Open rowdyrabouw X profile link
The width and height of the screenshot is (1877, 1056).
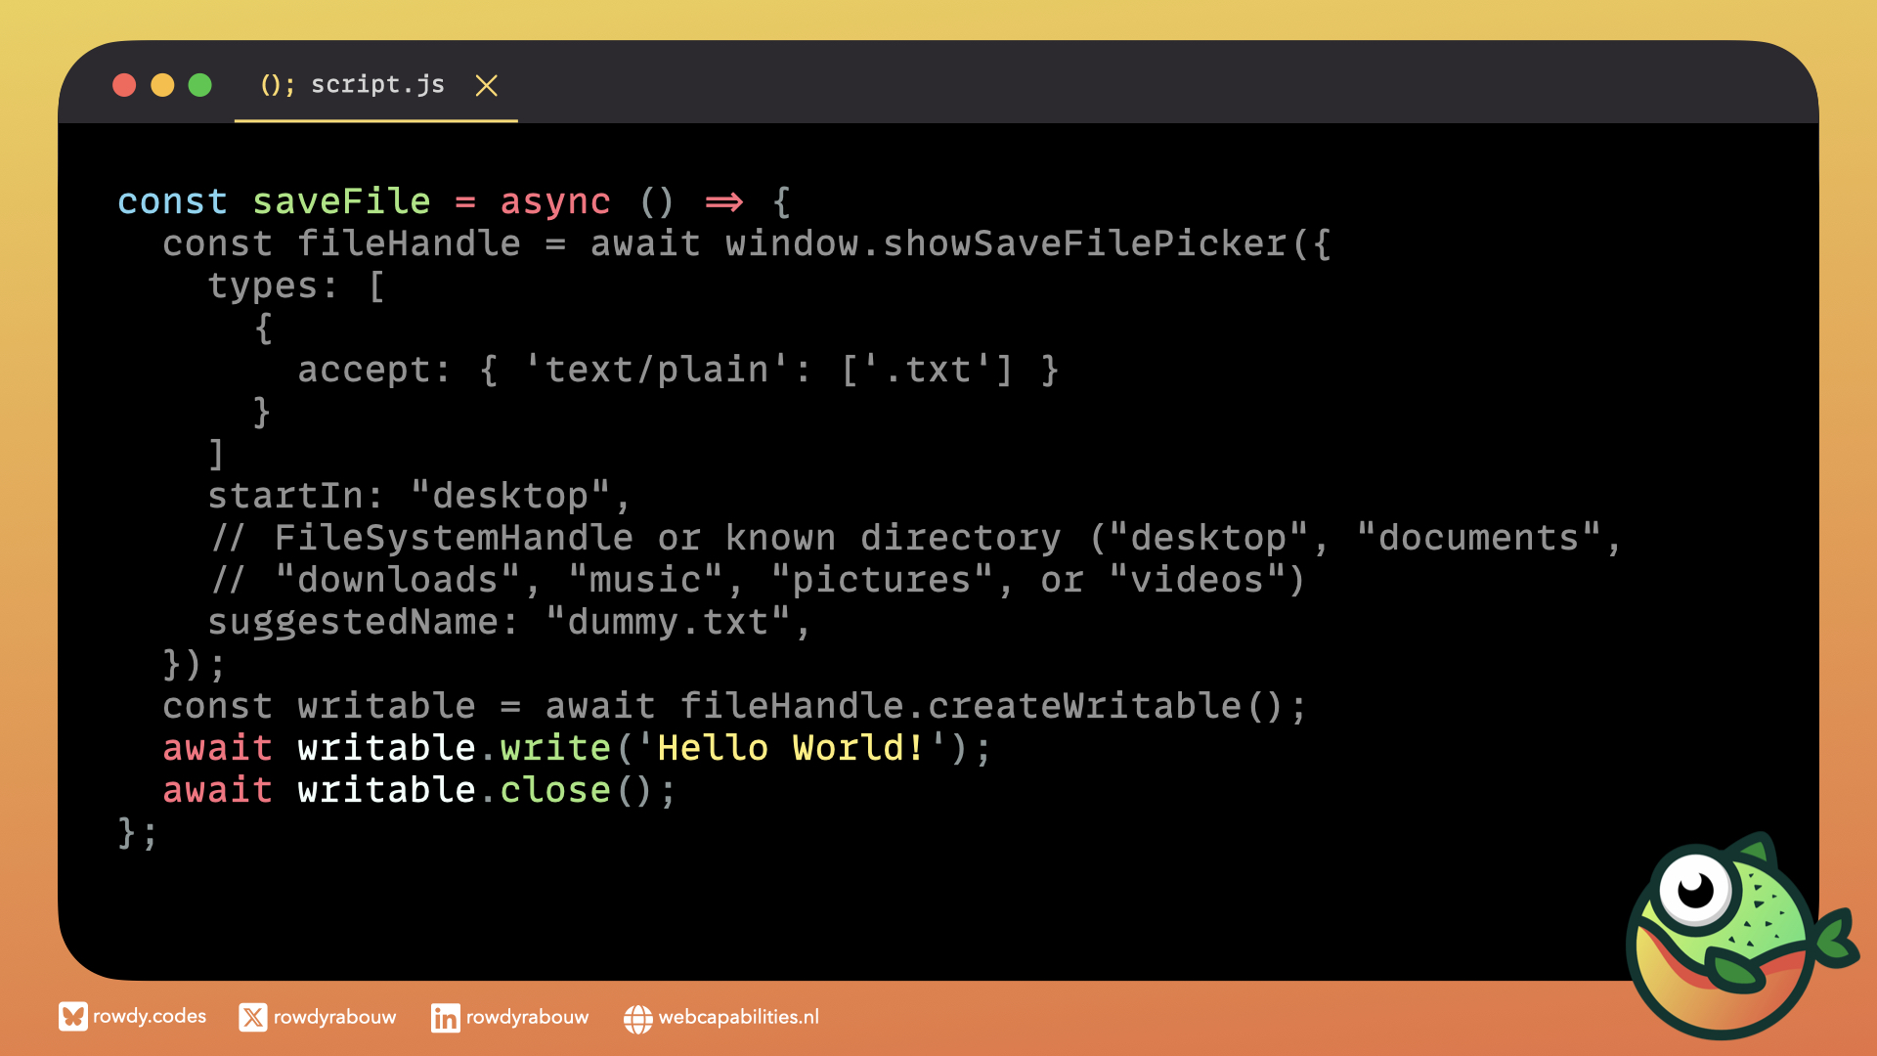click(x=334, y=1018)
